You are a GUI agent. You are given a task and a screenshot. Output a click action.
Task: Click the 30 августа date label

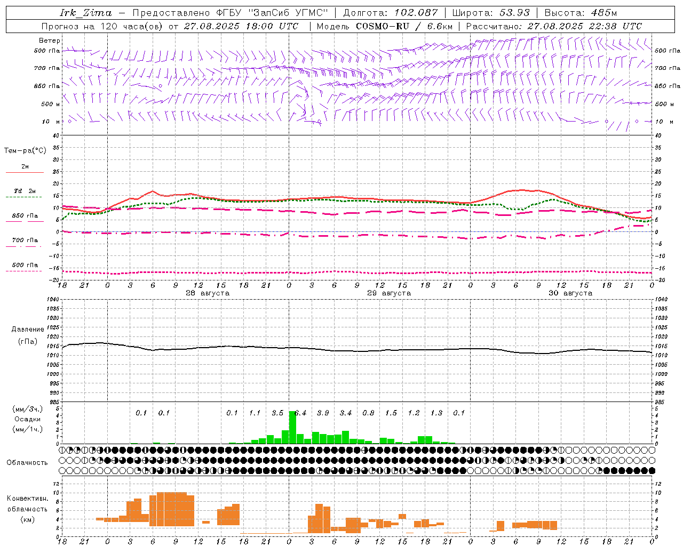point(570,293)
